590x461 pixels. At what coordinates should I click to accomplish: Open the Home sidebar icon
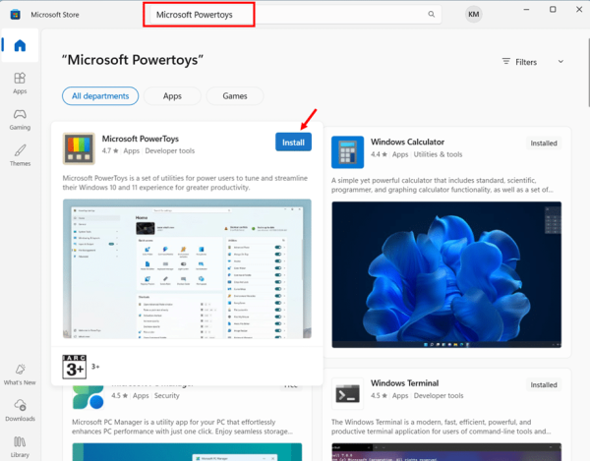[x=20, y=45]
